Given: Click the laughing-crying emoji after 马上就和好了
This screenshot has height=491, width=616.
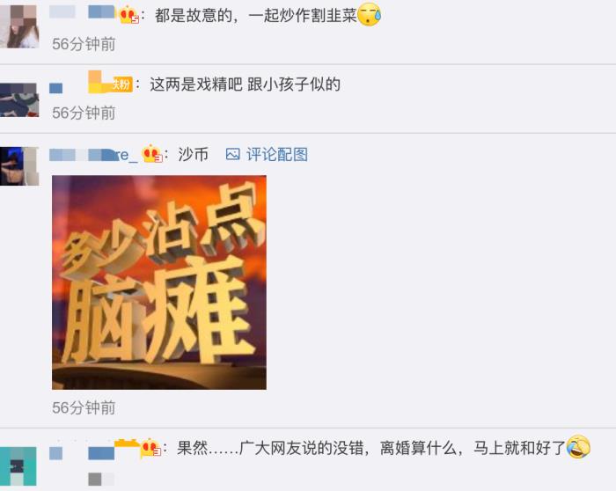Looking at the screenshot, I should pos(578,447).
